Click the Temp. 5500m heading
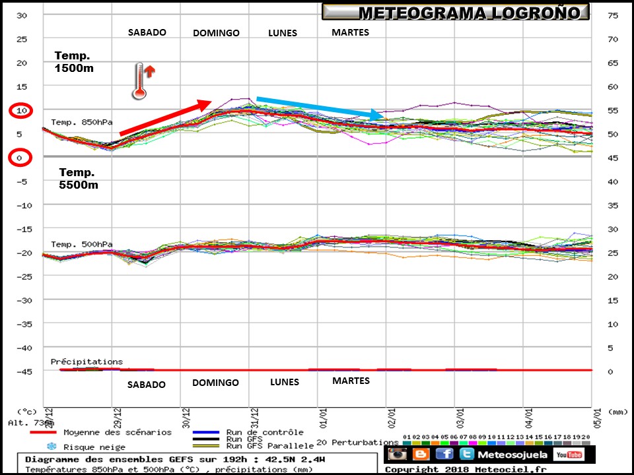The width and height of the screenshot is (634, 475). coord(79,179)
